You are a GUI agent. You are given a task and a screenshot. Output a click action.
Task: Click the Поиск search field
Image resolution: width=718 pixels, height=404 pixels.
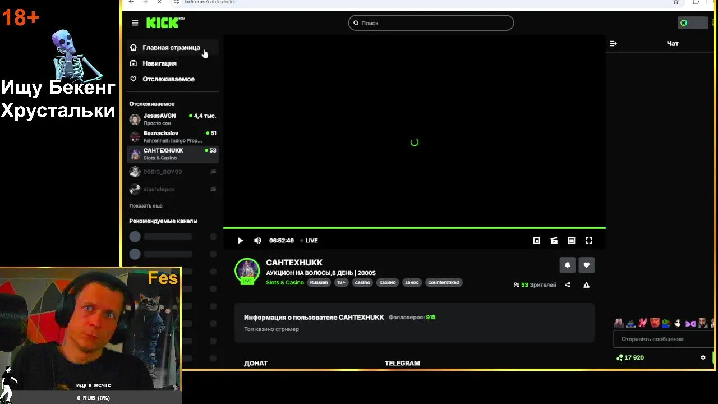coord(431,23)
